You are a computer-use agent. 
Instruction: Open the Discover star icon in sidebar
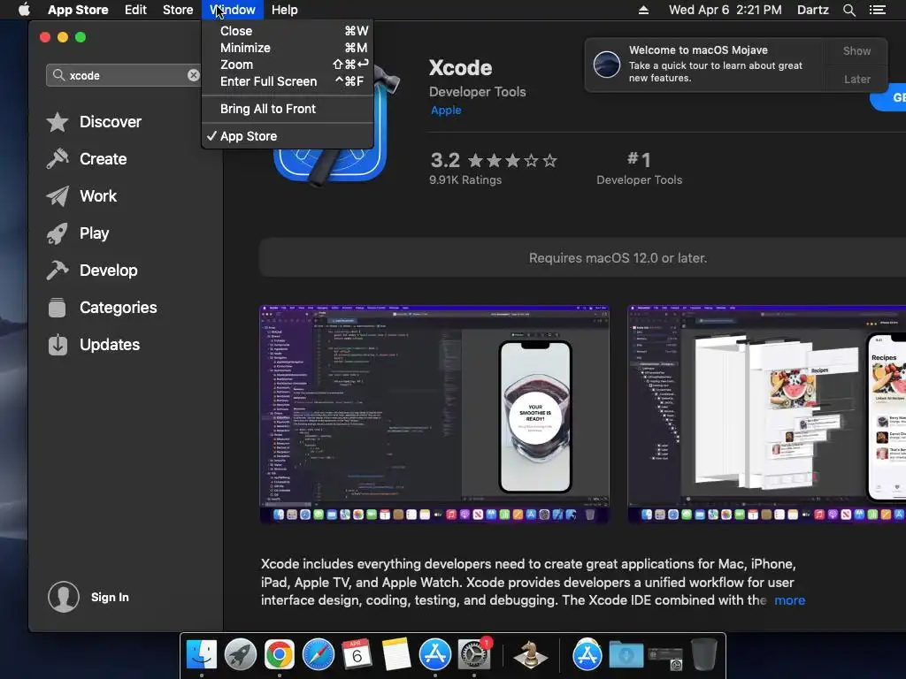[x=58, y=122]
